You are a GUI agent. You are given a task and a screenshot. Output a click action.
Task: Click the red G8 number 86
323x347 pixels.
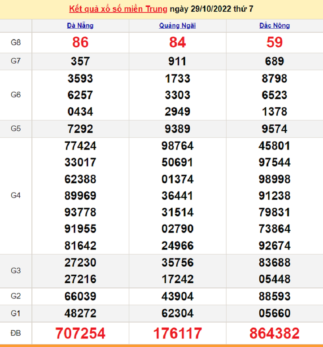coord(80,43)
